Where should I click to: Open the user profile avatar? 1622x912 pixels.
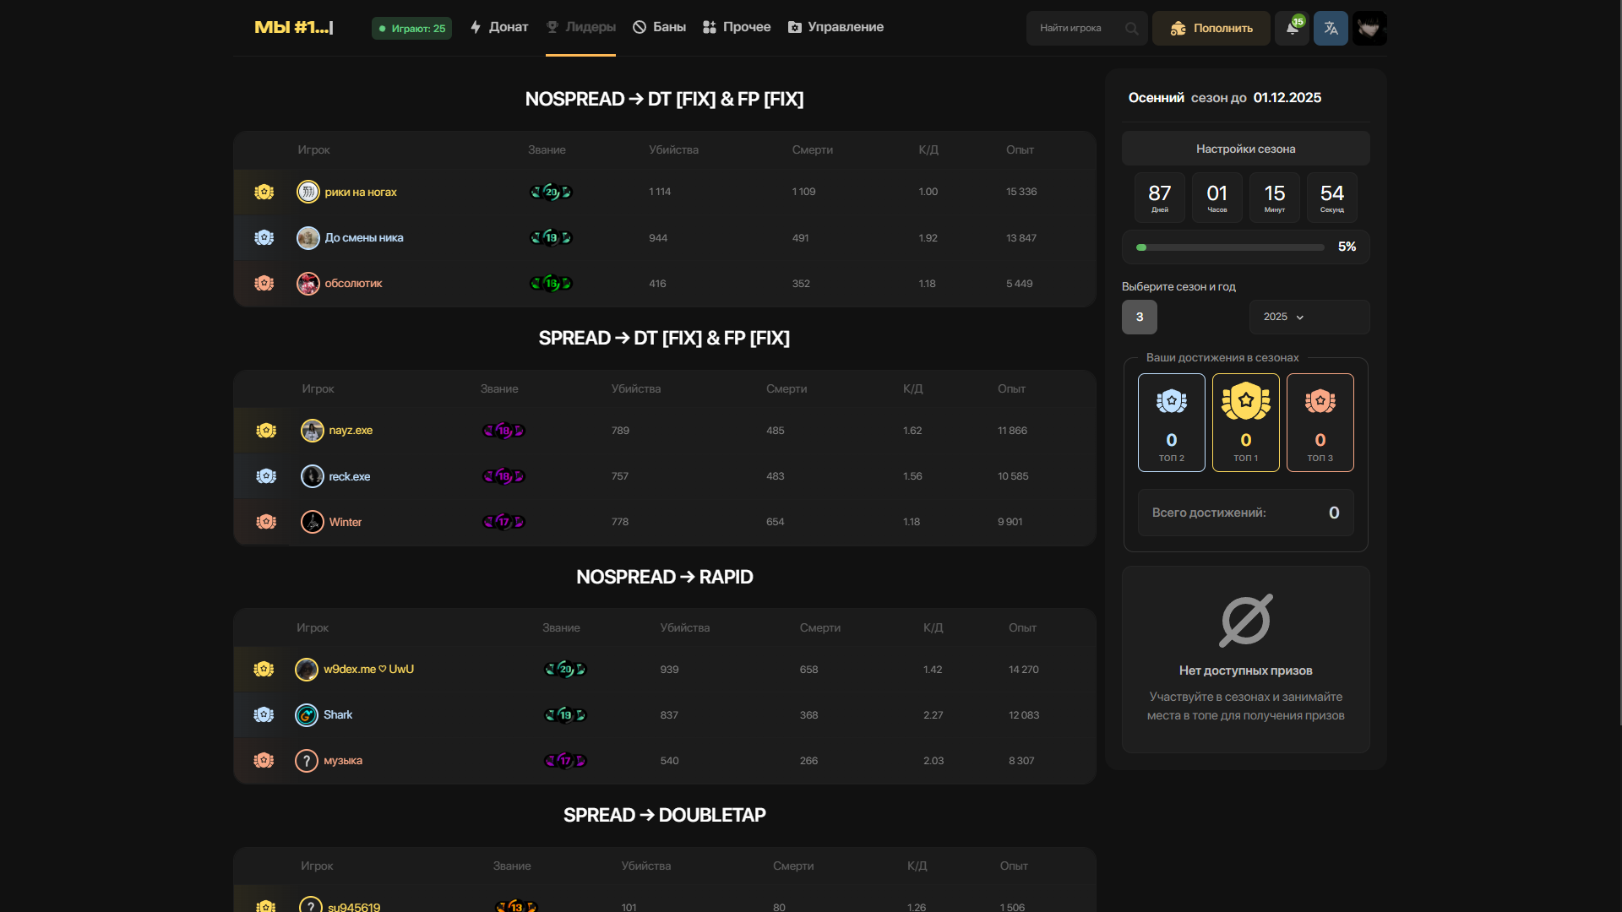[1369, 28]
